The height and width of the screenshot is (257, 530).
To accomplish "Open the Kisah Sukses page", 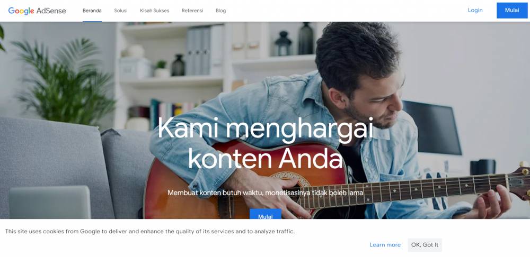I will 154,11.
